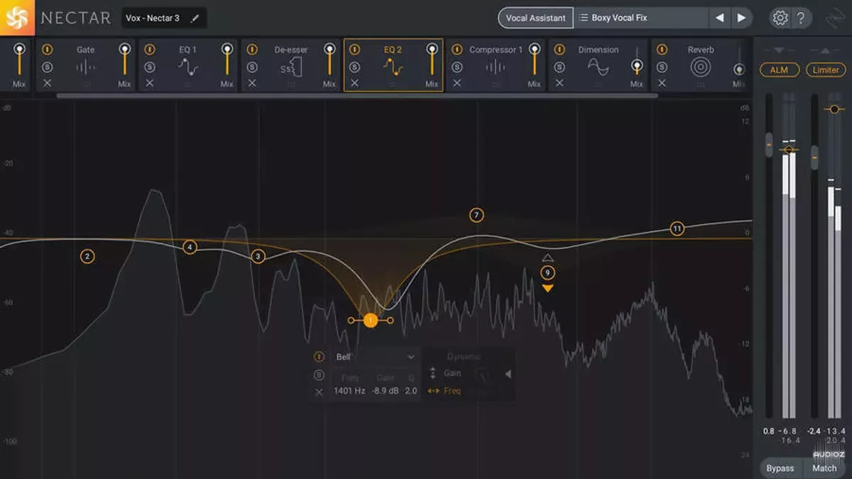The image size is (852, 479).
Task: Remove the Reverb module
Action: [662, 83]
